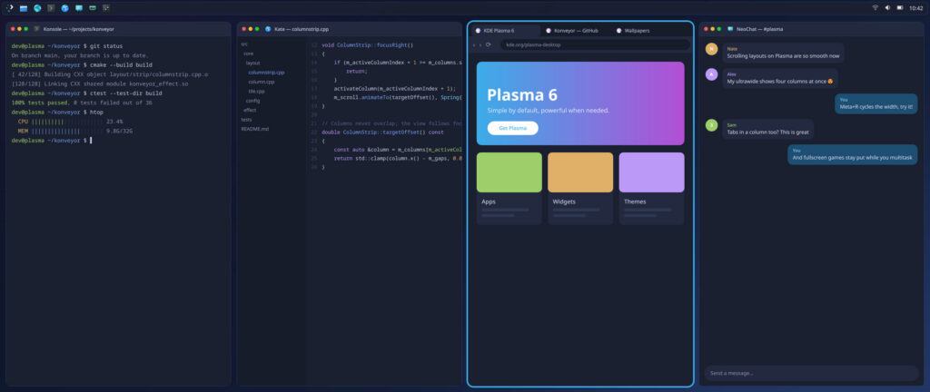Open the globe web browser panel icon
930x392 pixels.
tap(37, 8)
